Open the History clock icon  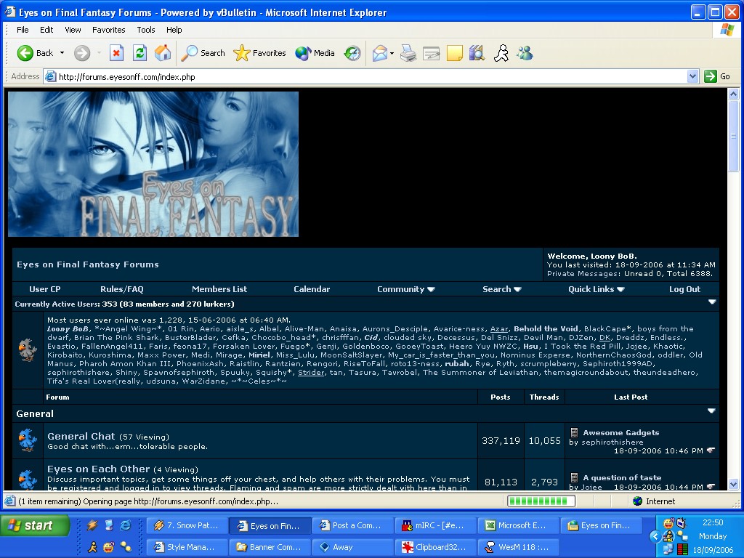352,53
